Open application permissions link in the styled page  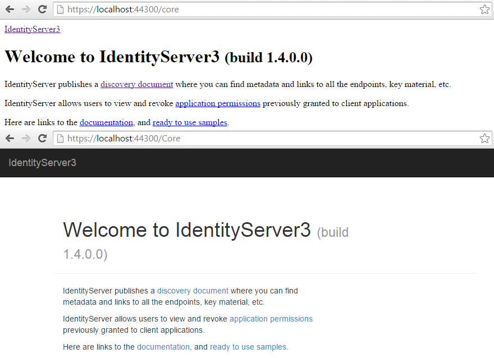click(271, 319)
